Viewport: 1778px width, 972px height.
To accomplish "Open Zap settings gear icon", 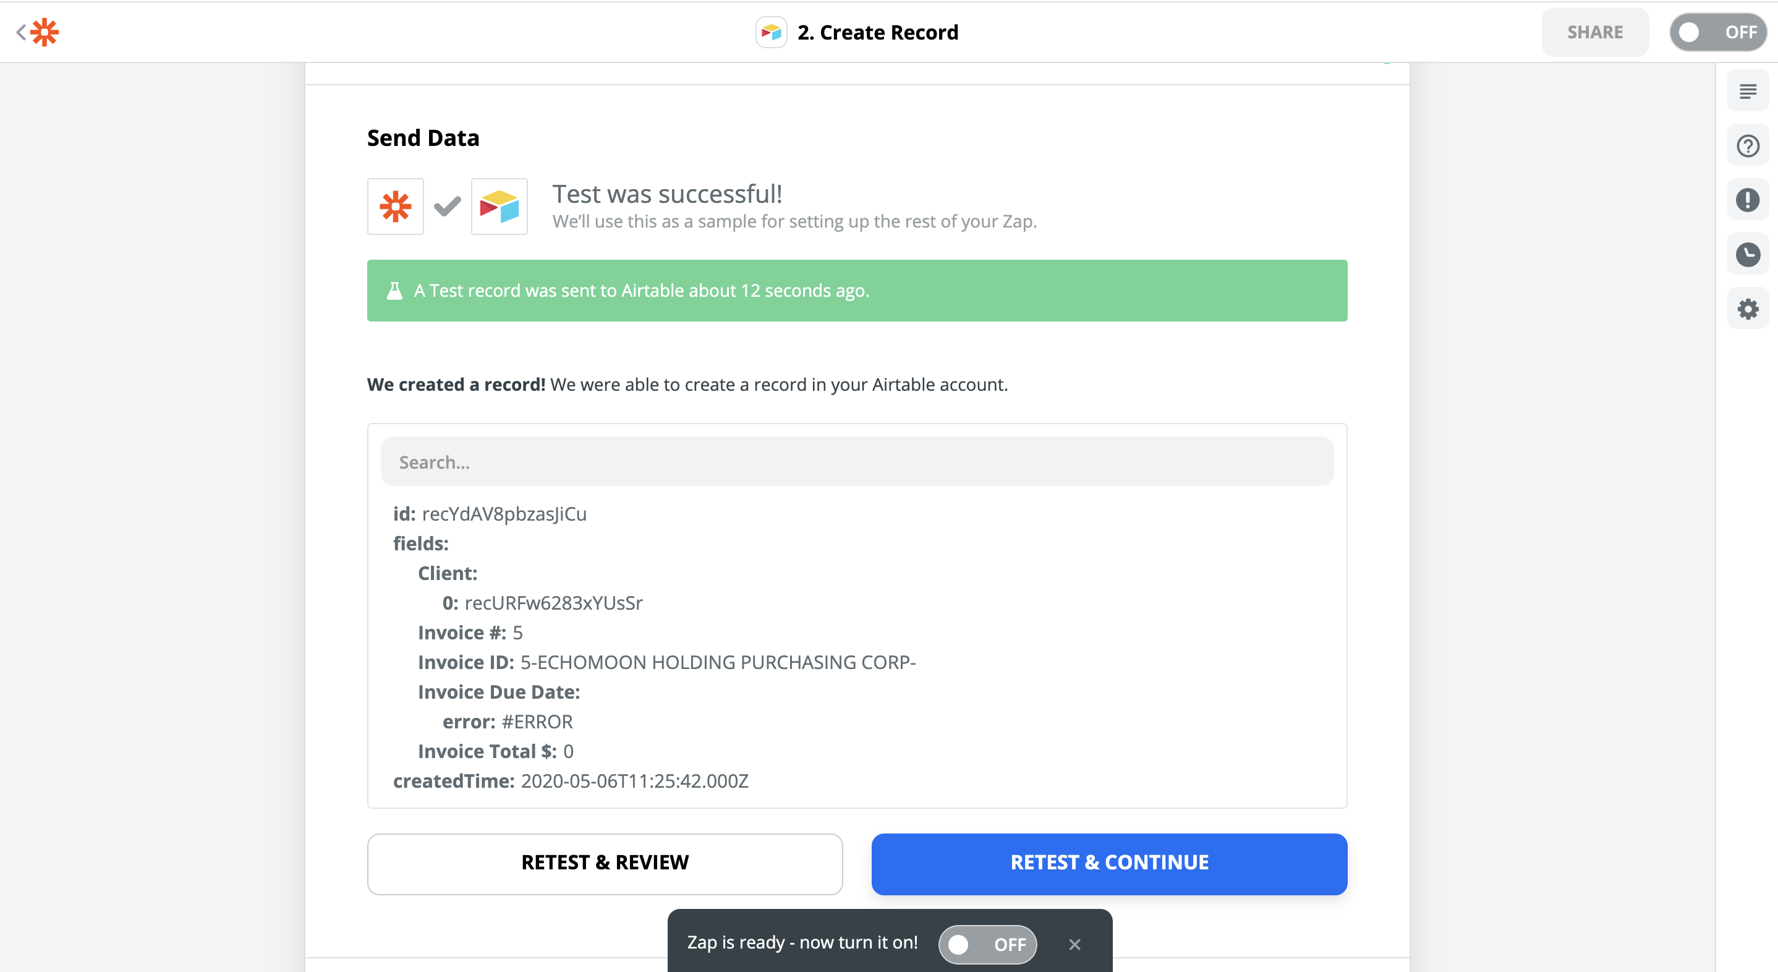I will (1747, 309).
